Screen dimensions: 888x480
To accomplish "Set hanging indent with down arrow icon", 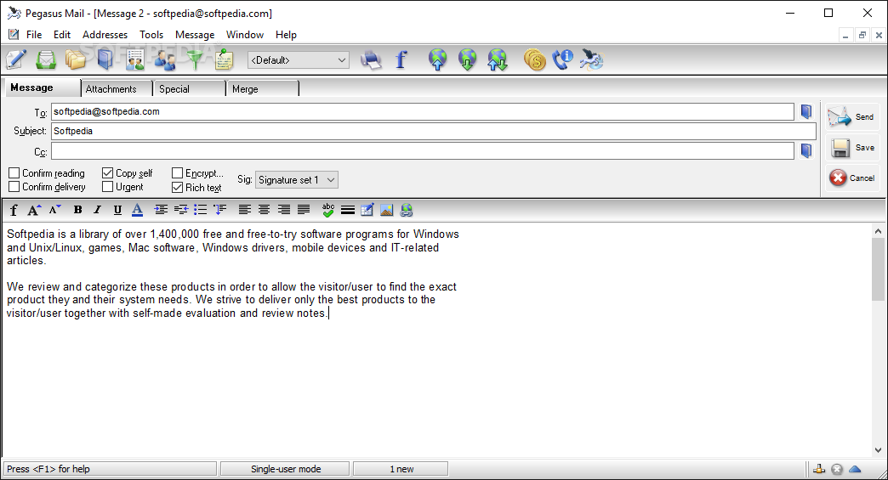I will [219, 210].
